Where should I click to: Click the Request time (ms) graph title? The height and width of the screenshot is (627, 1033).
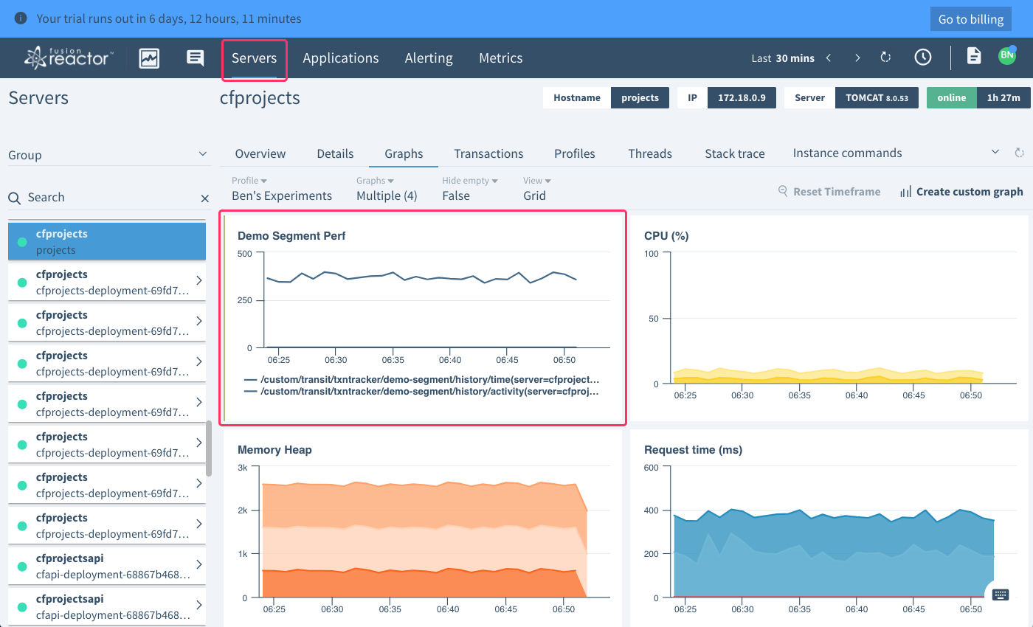[693, 450]
